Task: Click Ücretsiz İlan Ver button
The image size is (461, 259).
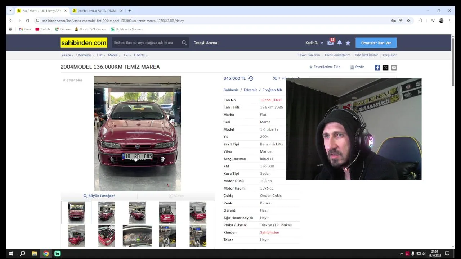Action: pos(376,43)
